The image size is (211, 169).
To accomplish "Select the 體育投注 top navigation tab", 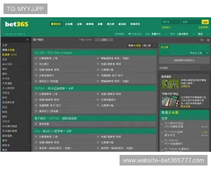I will click(x=56, y=24).
